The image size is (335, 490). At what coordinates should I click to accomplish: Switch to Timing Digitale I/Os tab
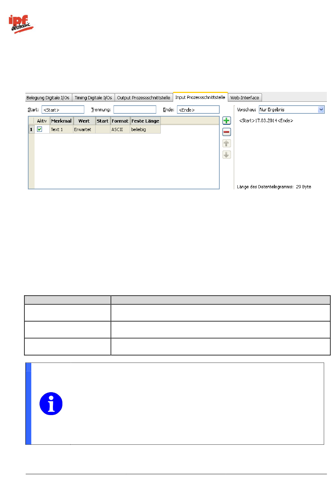tap(93, 98)
